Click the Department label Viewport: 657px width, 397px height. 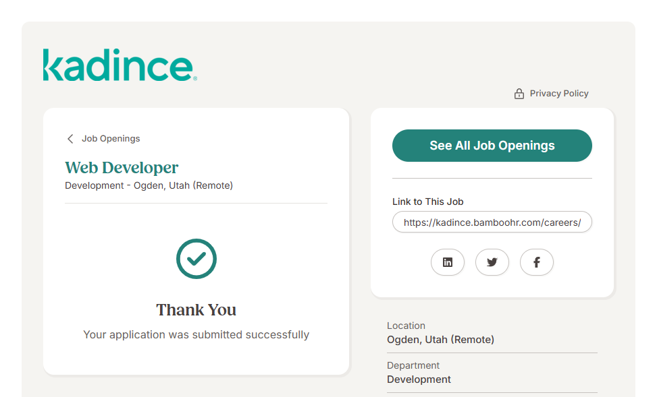[x=413, y=365]
